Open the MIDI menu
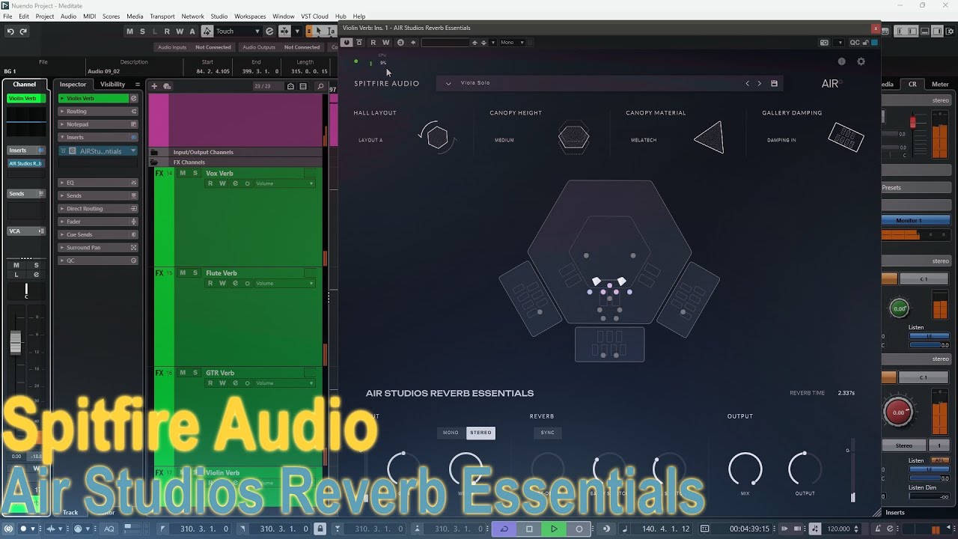958x539 pixels. tap(89, 16)
